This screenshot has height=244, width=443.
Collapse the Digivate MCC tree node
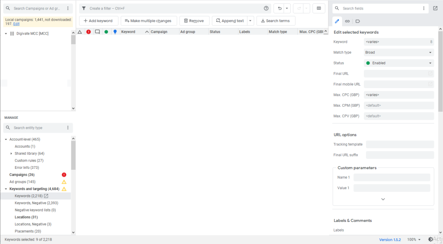(6, 34)
